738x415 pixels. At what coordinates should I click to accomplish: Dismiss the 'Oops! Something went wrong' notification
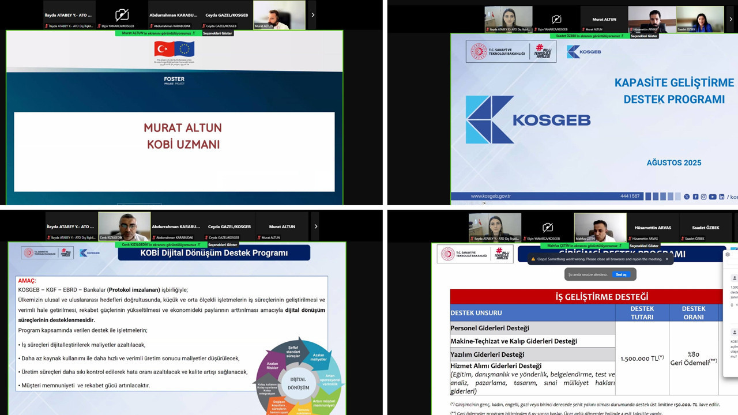[x=667, y=259]
